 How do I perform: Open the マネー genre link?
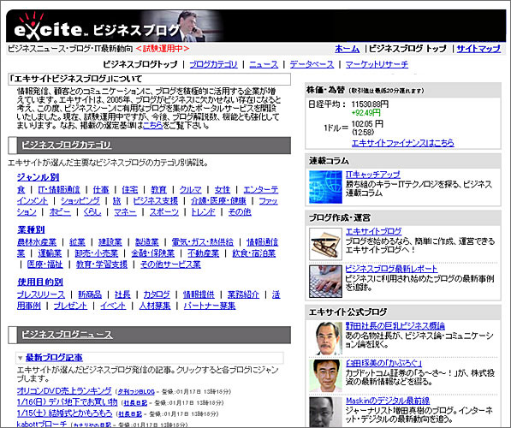125,212
